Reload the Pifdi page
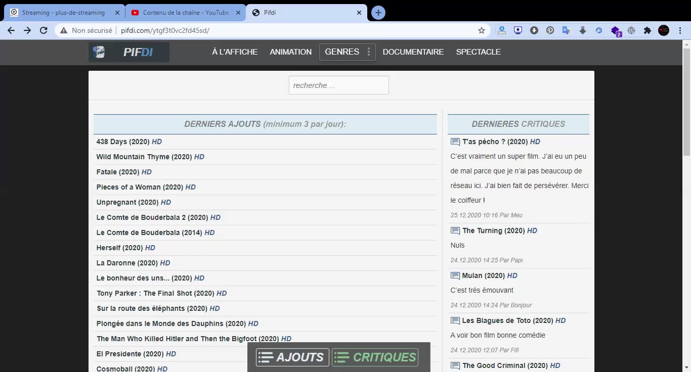 coord(44,30)
